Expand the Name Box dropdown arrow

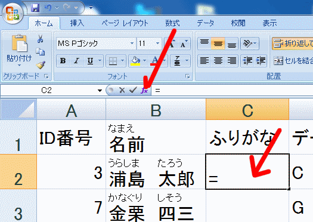coord(100,91)
